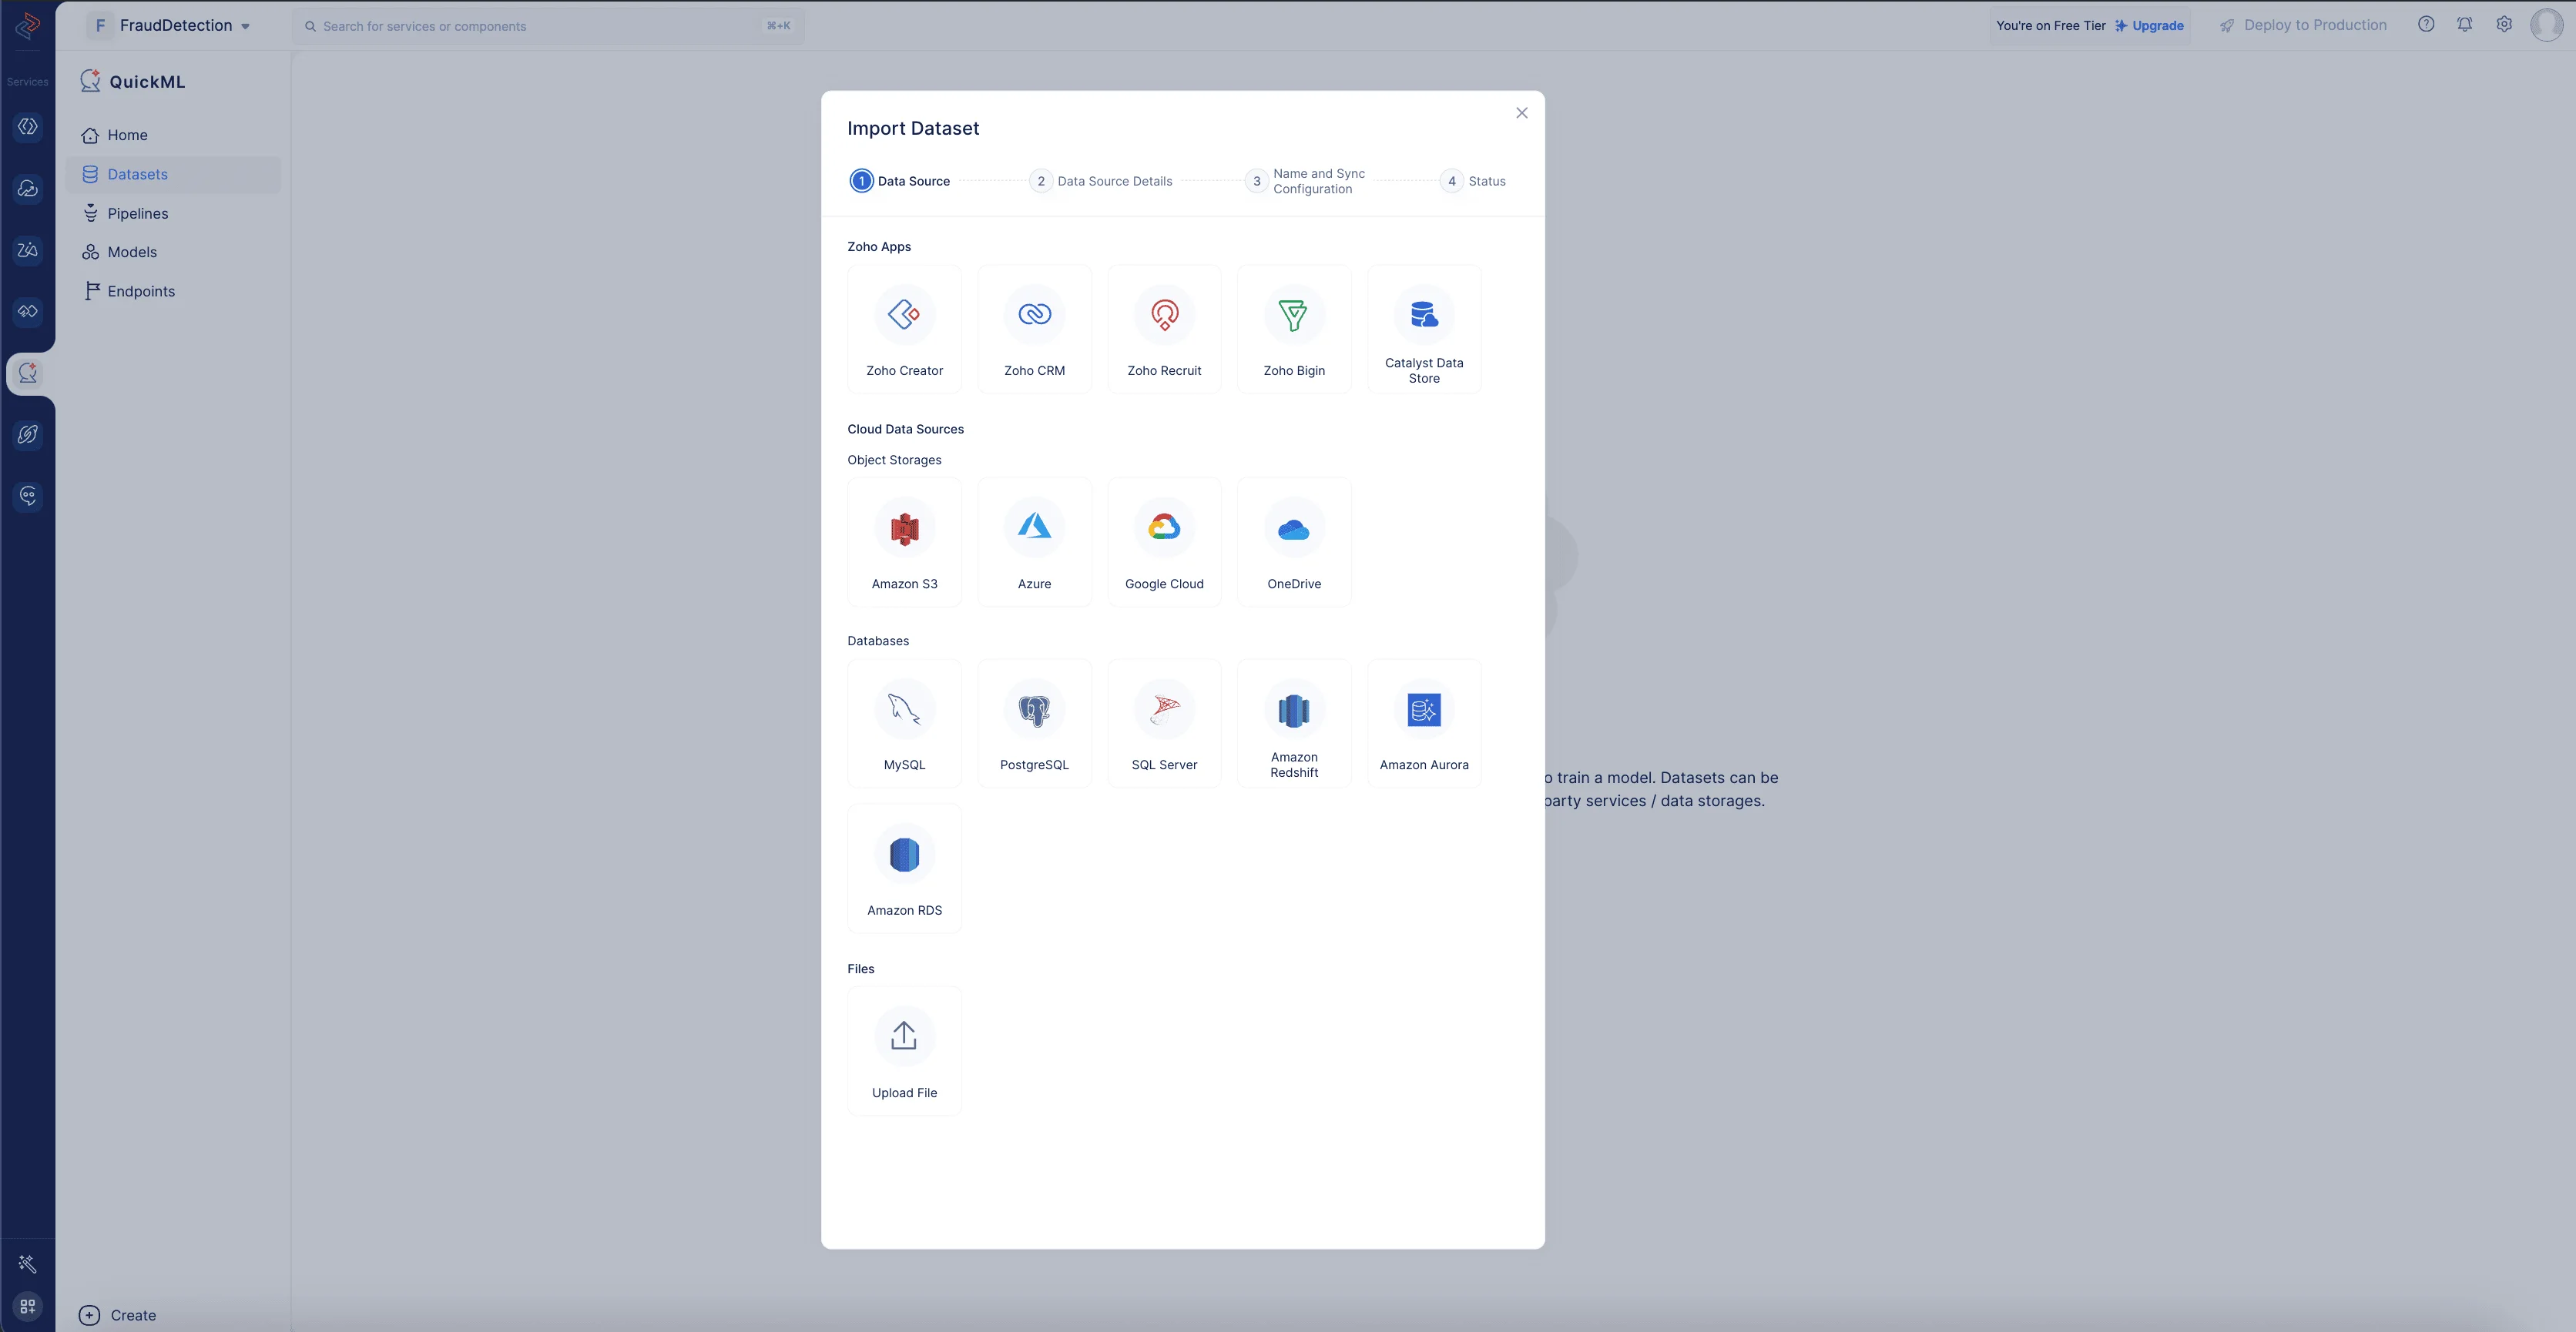Click the Upload File option

click(x=904, y=1050)
